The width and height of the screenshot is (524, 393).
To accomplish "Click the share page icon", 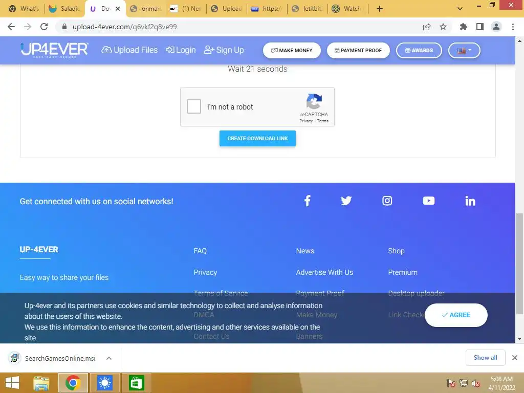I will click(426, 27).
